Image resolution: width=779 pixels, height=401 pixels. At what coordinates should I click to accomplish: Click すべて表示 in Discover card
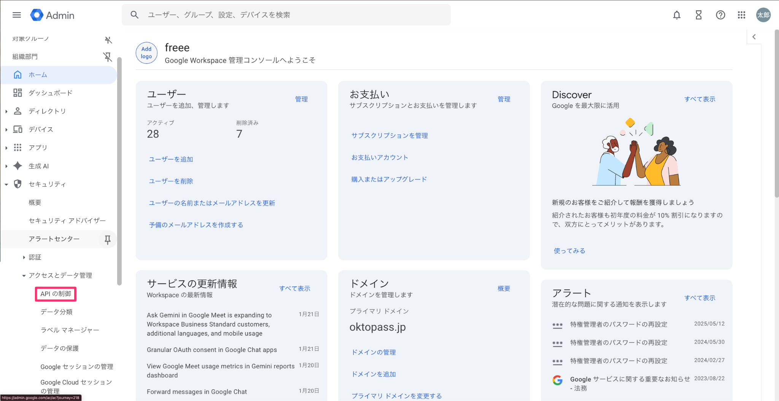(x=700, y=99)
